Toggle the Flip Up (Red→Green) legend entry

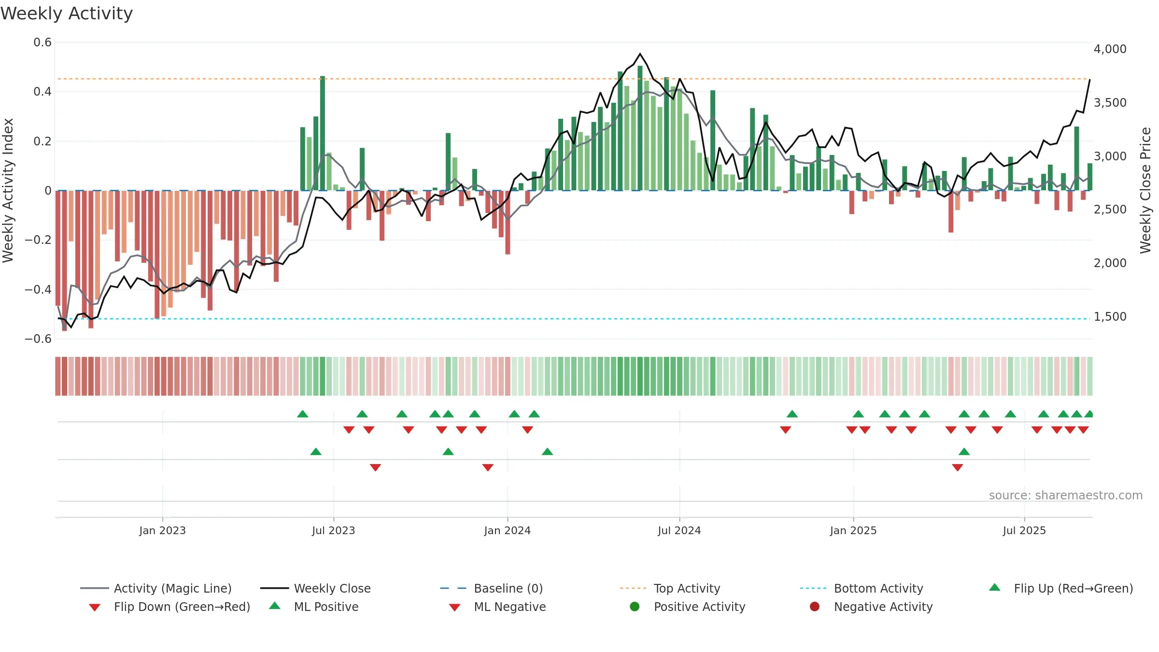(1060, 588)
